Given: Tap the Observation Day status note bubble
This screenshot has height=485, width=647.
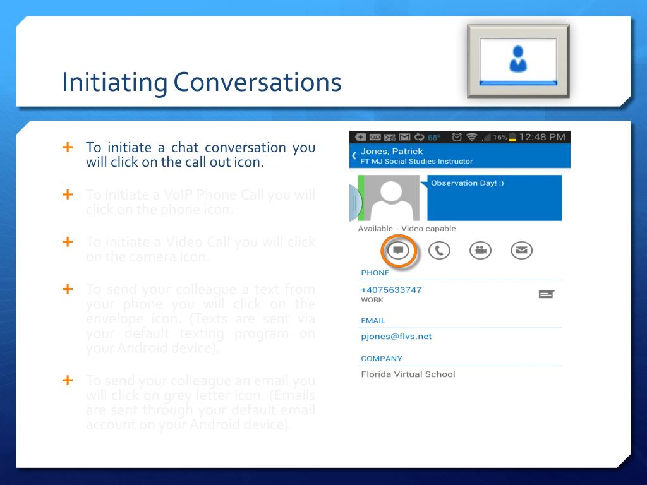Looking at the screenshot, I should [x=494, y=198].
